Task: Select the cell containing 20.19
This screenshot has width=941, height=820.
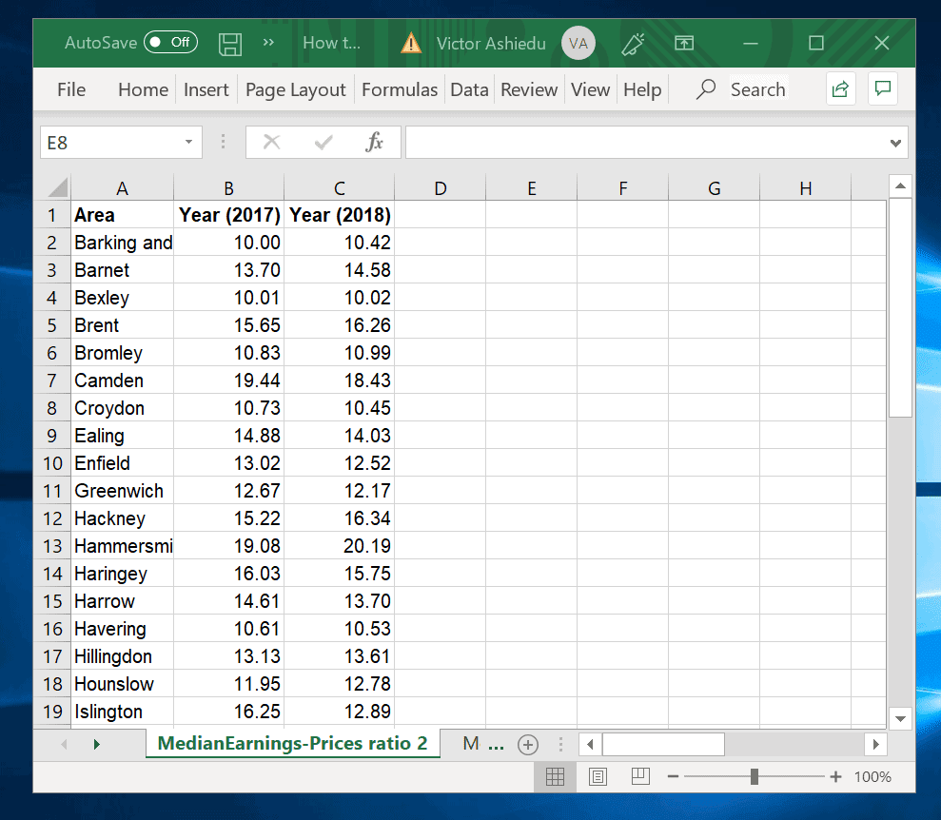Action: 339,546
